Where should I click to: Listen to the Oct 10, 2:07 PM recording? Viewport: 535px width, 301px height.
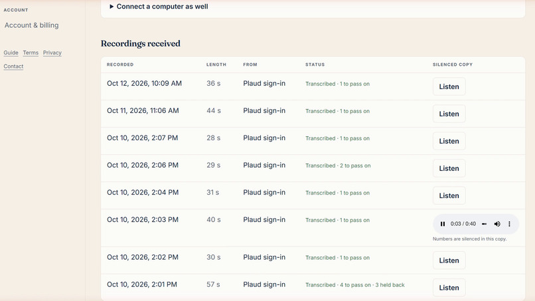point(449,141)
